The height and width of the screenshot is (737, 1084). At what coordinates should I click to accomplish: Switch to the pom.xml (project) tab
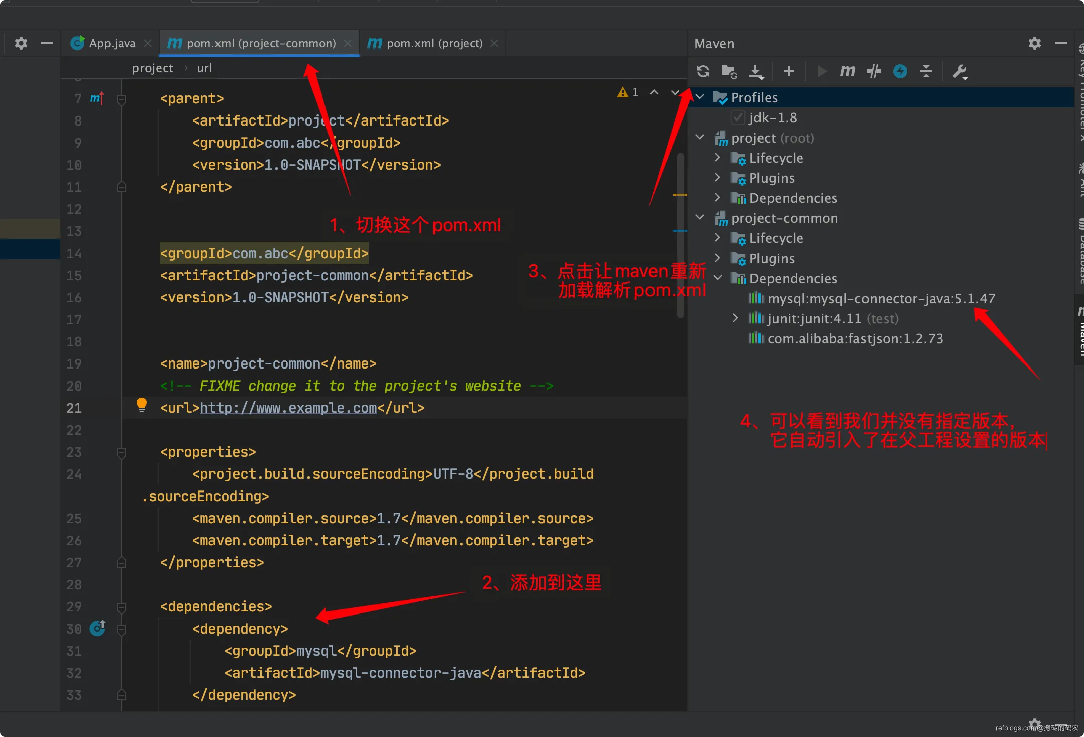pyautogui.click(x=434, y=43)
